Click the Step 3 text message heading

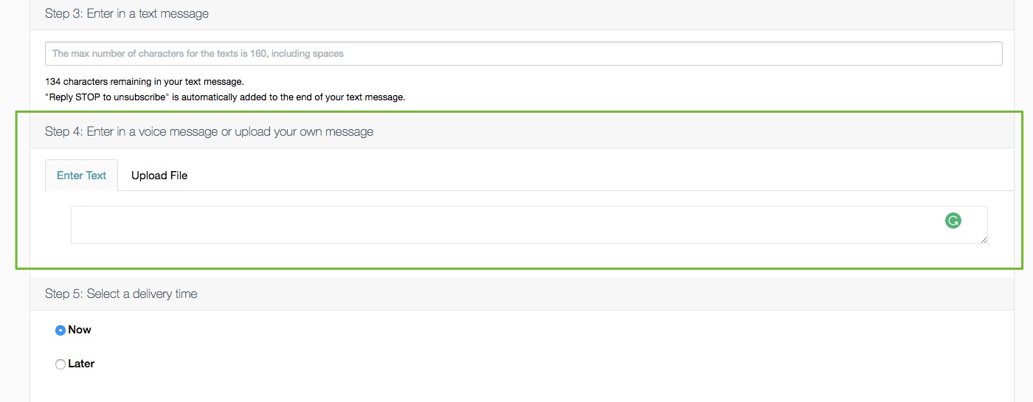point(127,13)
